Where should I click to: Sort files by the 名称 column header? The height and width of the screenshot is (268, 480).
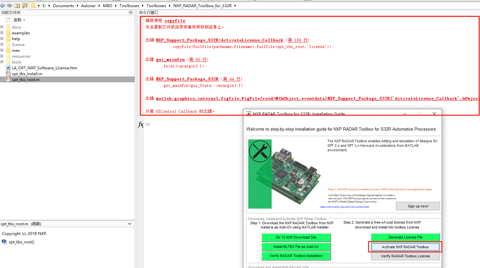[x=18, y=20]
